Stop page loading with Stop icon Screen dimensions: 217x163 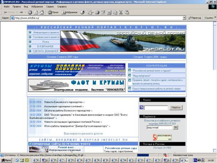30,13
